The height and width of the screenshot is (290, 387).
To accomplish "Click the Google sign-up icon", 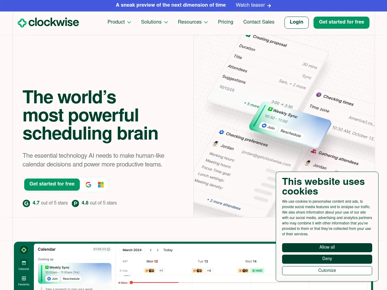I will pos(88,185).
